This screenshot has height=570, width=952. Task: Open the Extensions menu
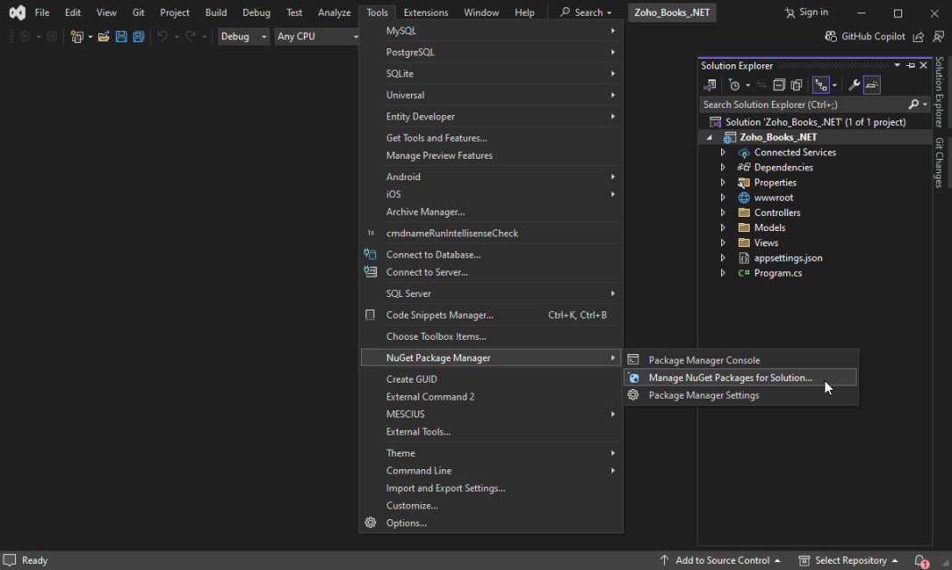425,12
